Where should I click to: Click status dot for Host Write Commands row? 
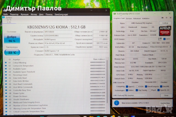(x=6, y=87)
